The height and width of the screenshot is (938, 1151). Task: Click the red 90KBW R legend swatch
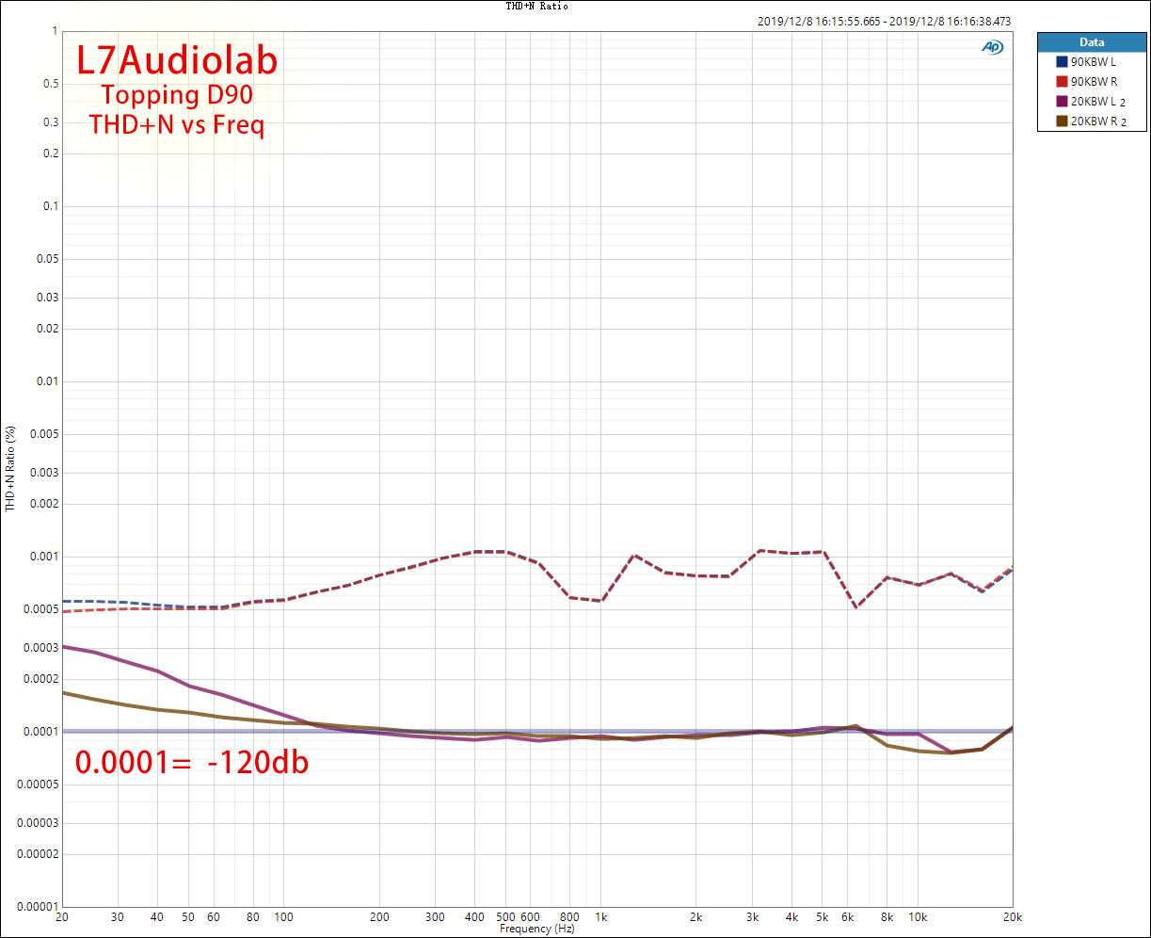click(x=1062, y=82)
